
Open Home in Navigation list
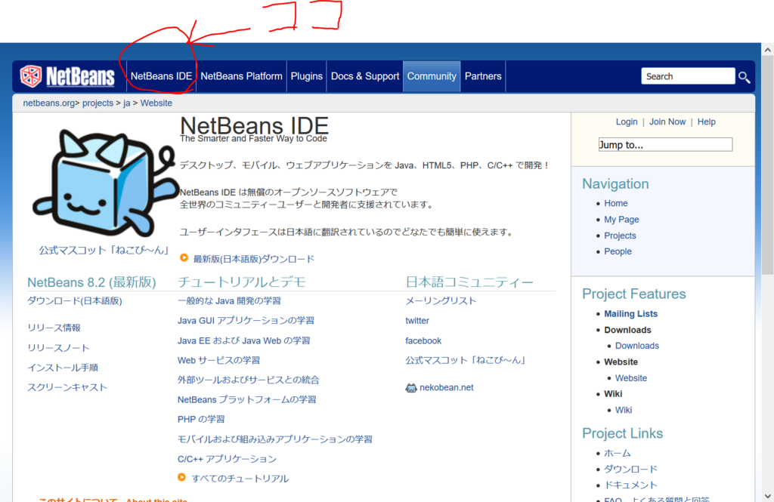coord(615,203)
